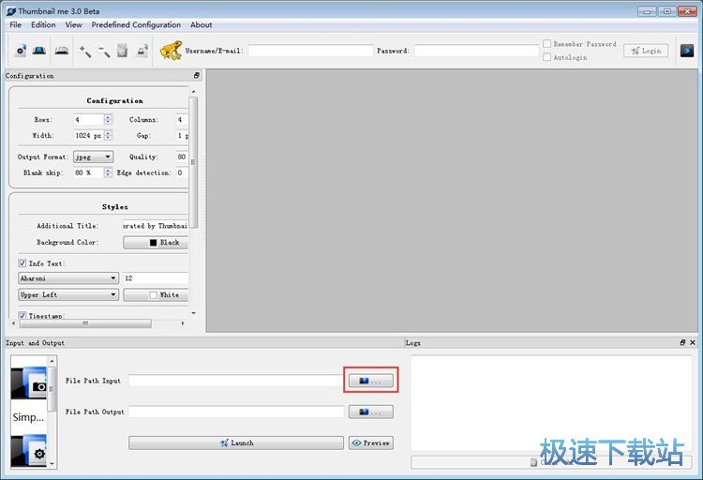Click the Login button
Image resolution: width=703 pixels, height=480 pixels.
[646, 51]
